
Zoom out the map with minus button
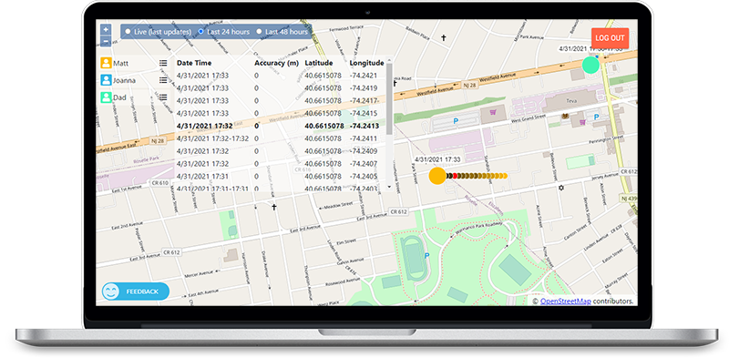pyautogui.click(x=106, y=41)
